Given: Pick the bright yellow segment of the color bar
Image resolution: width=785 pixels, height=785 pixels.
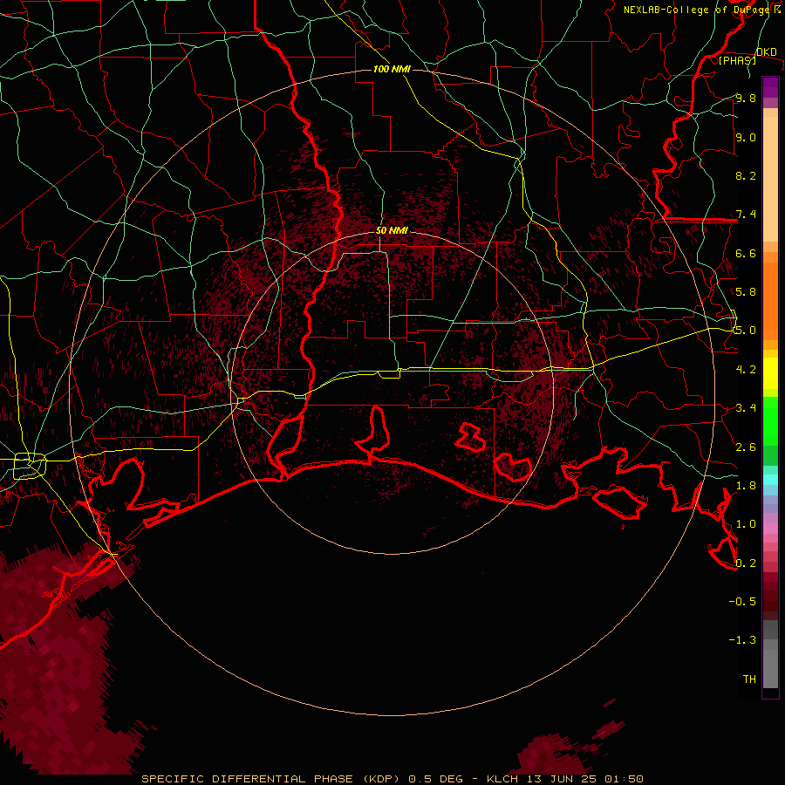Looking at the screenshot, I should pyautogui.click(x=770, y=373).
